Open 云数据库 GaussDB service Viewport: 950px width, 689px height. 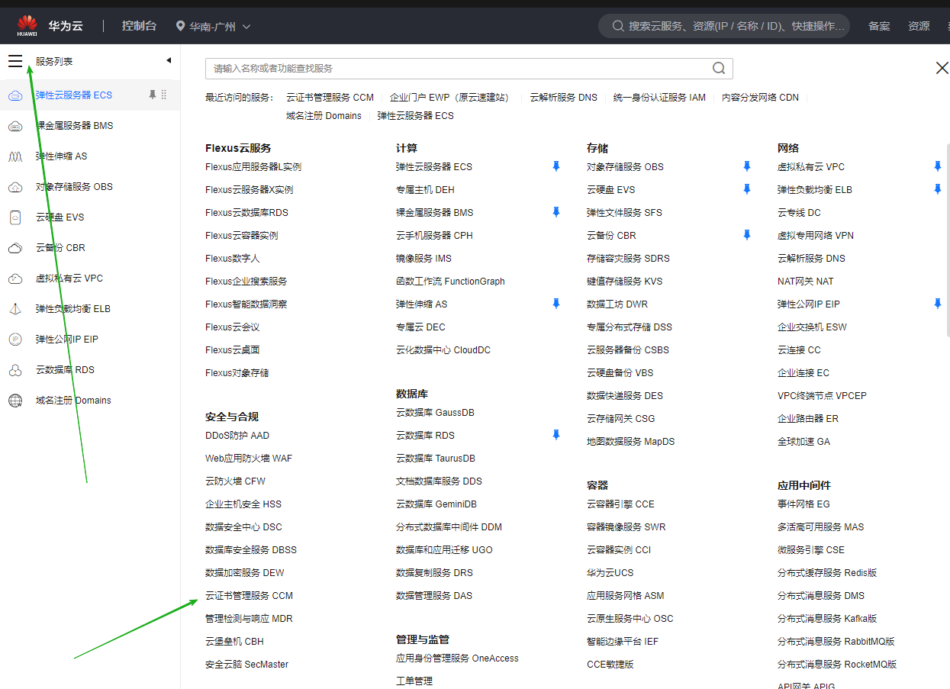(x=435, y=413)
